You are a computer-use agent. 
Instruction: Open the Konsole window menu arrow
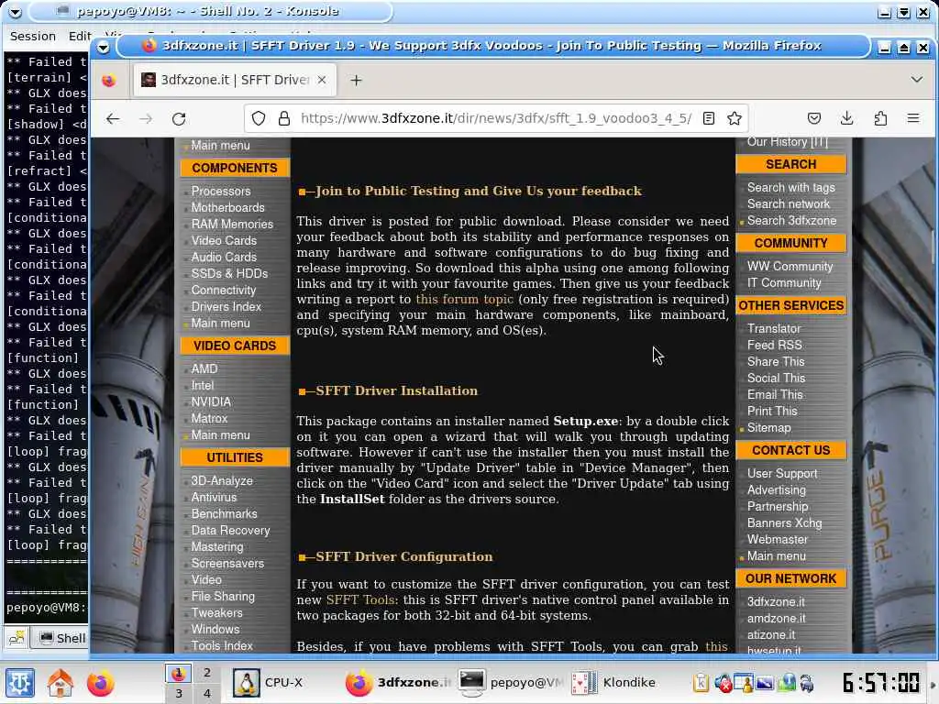tap(15, 11)
